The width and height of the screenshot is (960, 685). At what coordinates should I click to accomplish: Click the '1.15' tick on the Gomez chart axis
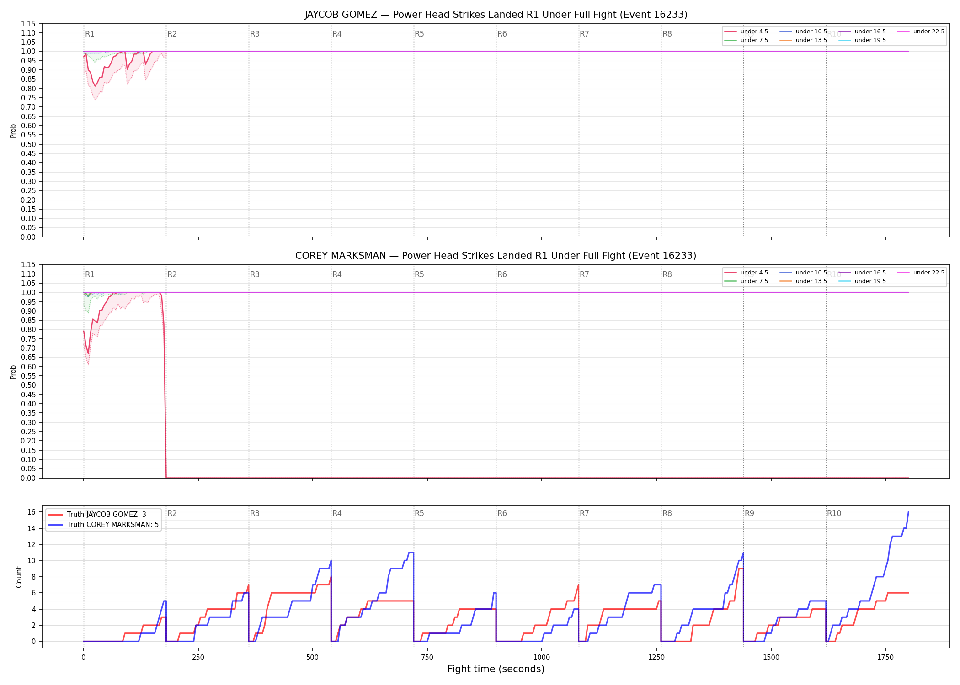pos(28,24)
